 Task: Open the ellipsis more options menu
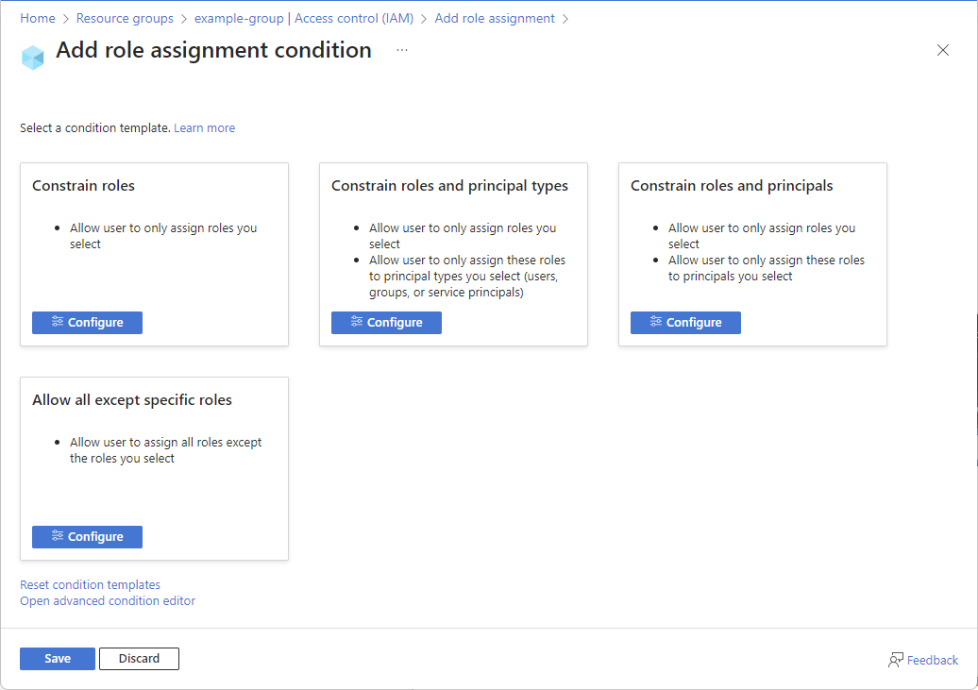[402, 50]
